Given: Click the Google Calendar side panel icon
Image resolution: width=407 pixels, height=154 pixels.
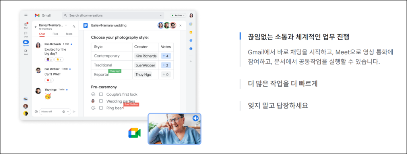Looking at the screenshot, I should pos(191,24).
